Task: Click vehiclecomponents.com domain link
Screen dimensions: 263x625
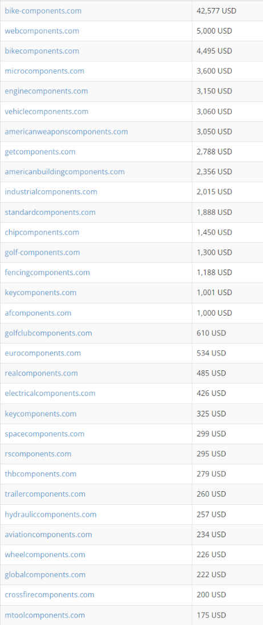Action: tap(47, 111)
